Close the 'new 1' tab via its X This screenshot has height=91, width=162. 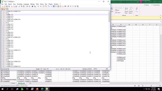[x=7, y=9]
